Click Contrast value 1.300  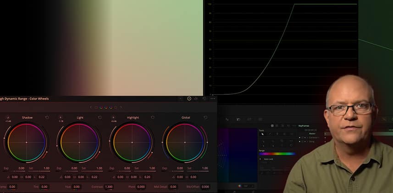coord(109,187)
